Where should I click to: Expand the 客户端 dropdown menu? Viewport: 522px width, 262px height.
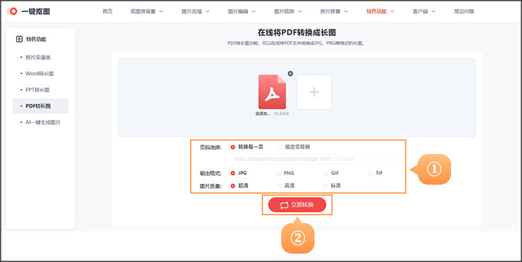tap(424, 11)
